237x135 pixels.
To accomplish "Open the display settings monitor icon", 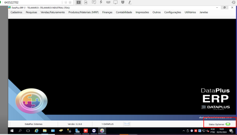I will [116, 2].
